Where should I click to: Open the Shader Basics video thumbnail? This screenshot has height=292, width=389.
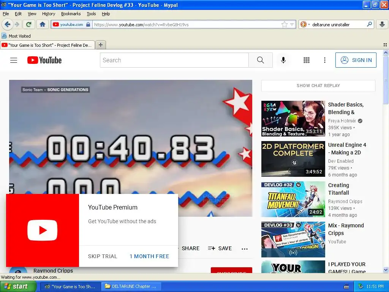[293, 119]
